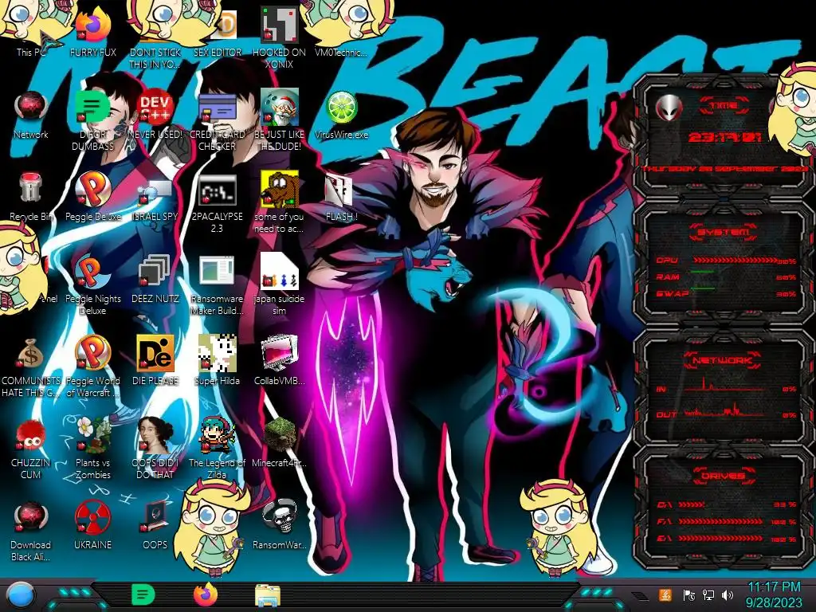
Task: Open the OOPS desktop icon
Action: click(x=155, y=526)
